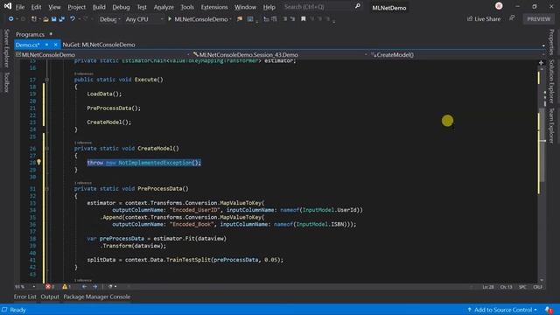Open the Tools menu
This screenshot has width=560, height=315.
click(x=187, y=7)
